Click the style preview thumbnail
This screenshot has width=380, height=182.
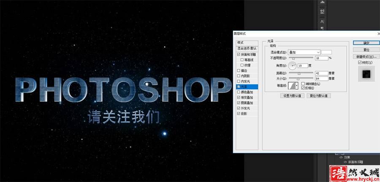point(366,74)
